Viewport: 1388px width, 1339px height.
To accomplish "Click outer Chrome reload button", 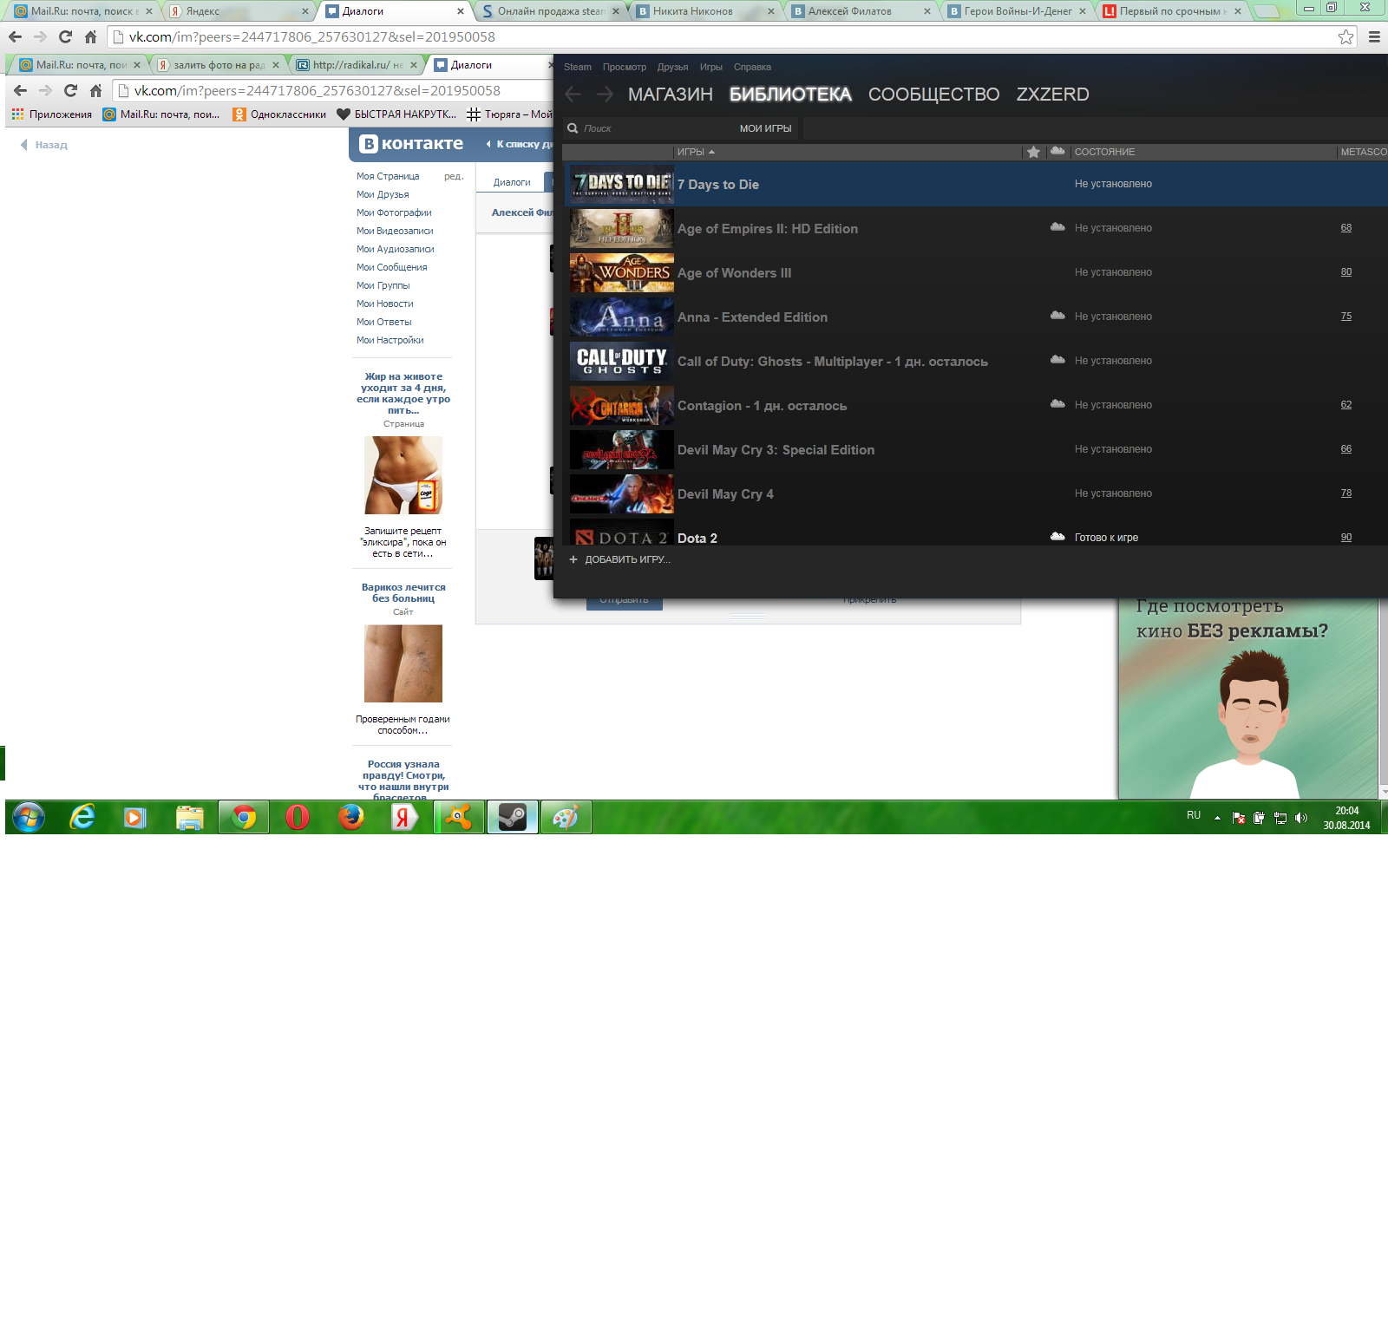I will pos(65,36).
